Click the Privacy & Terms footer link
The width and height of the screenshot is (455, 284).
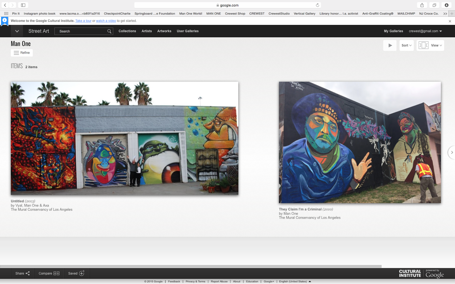195,281
